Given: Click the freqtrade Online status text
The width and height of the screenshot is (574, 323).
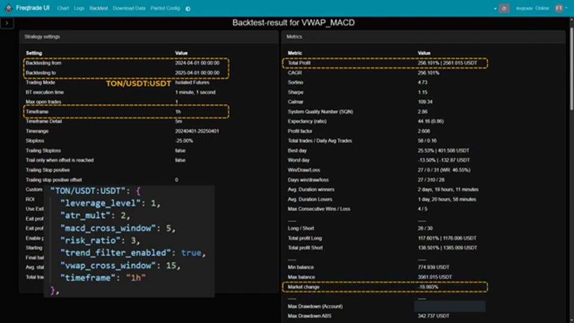Looking at the screenshot, I should pyautogui.click(x=532, y=8).
